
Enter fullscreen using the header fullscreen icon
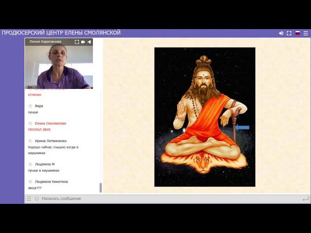pyautogui.click(x=289, y=33)
